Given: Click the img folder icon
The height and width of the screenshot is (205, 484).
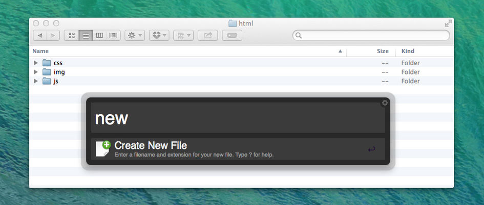Looking at the screenshot, I should click(x=47, y=72).
